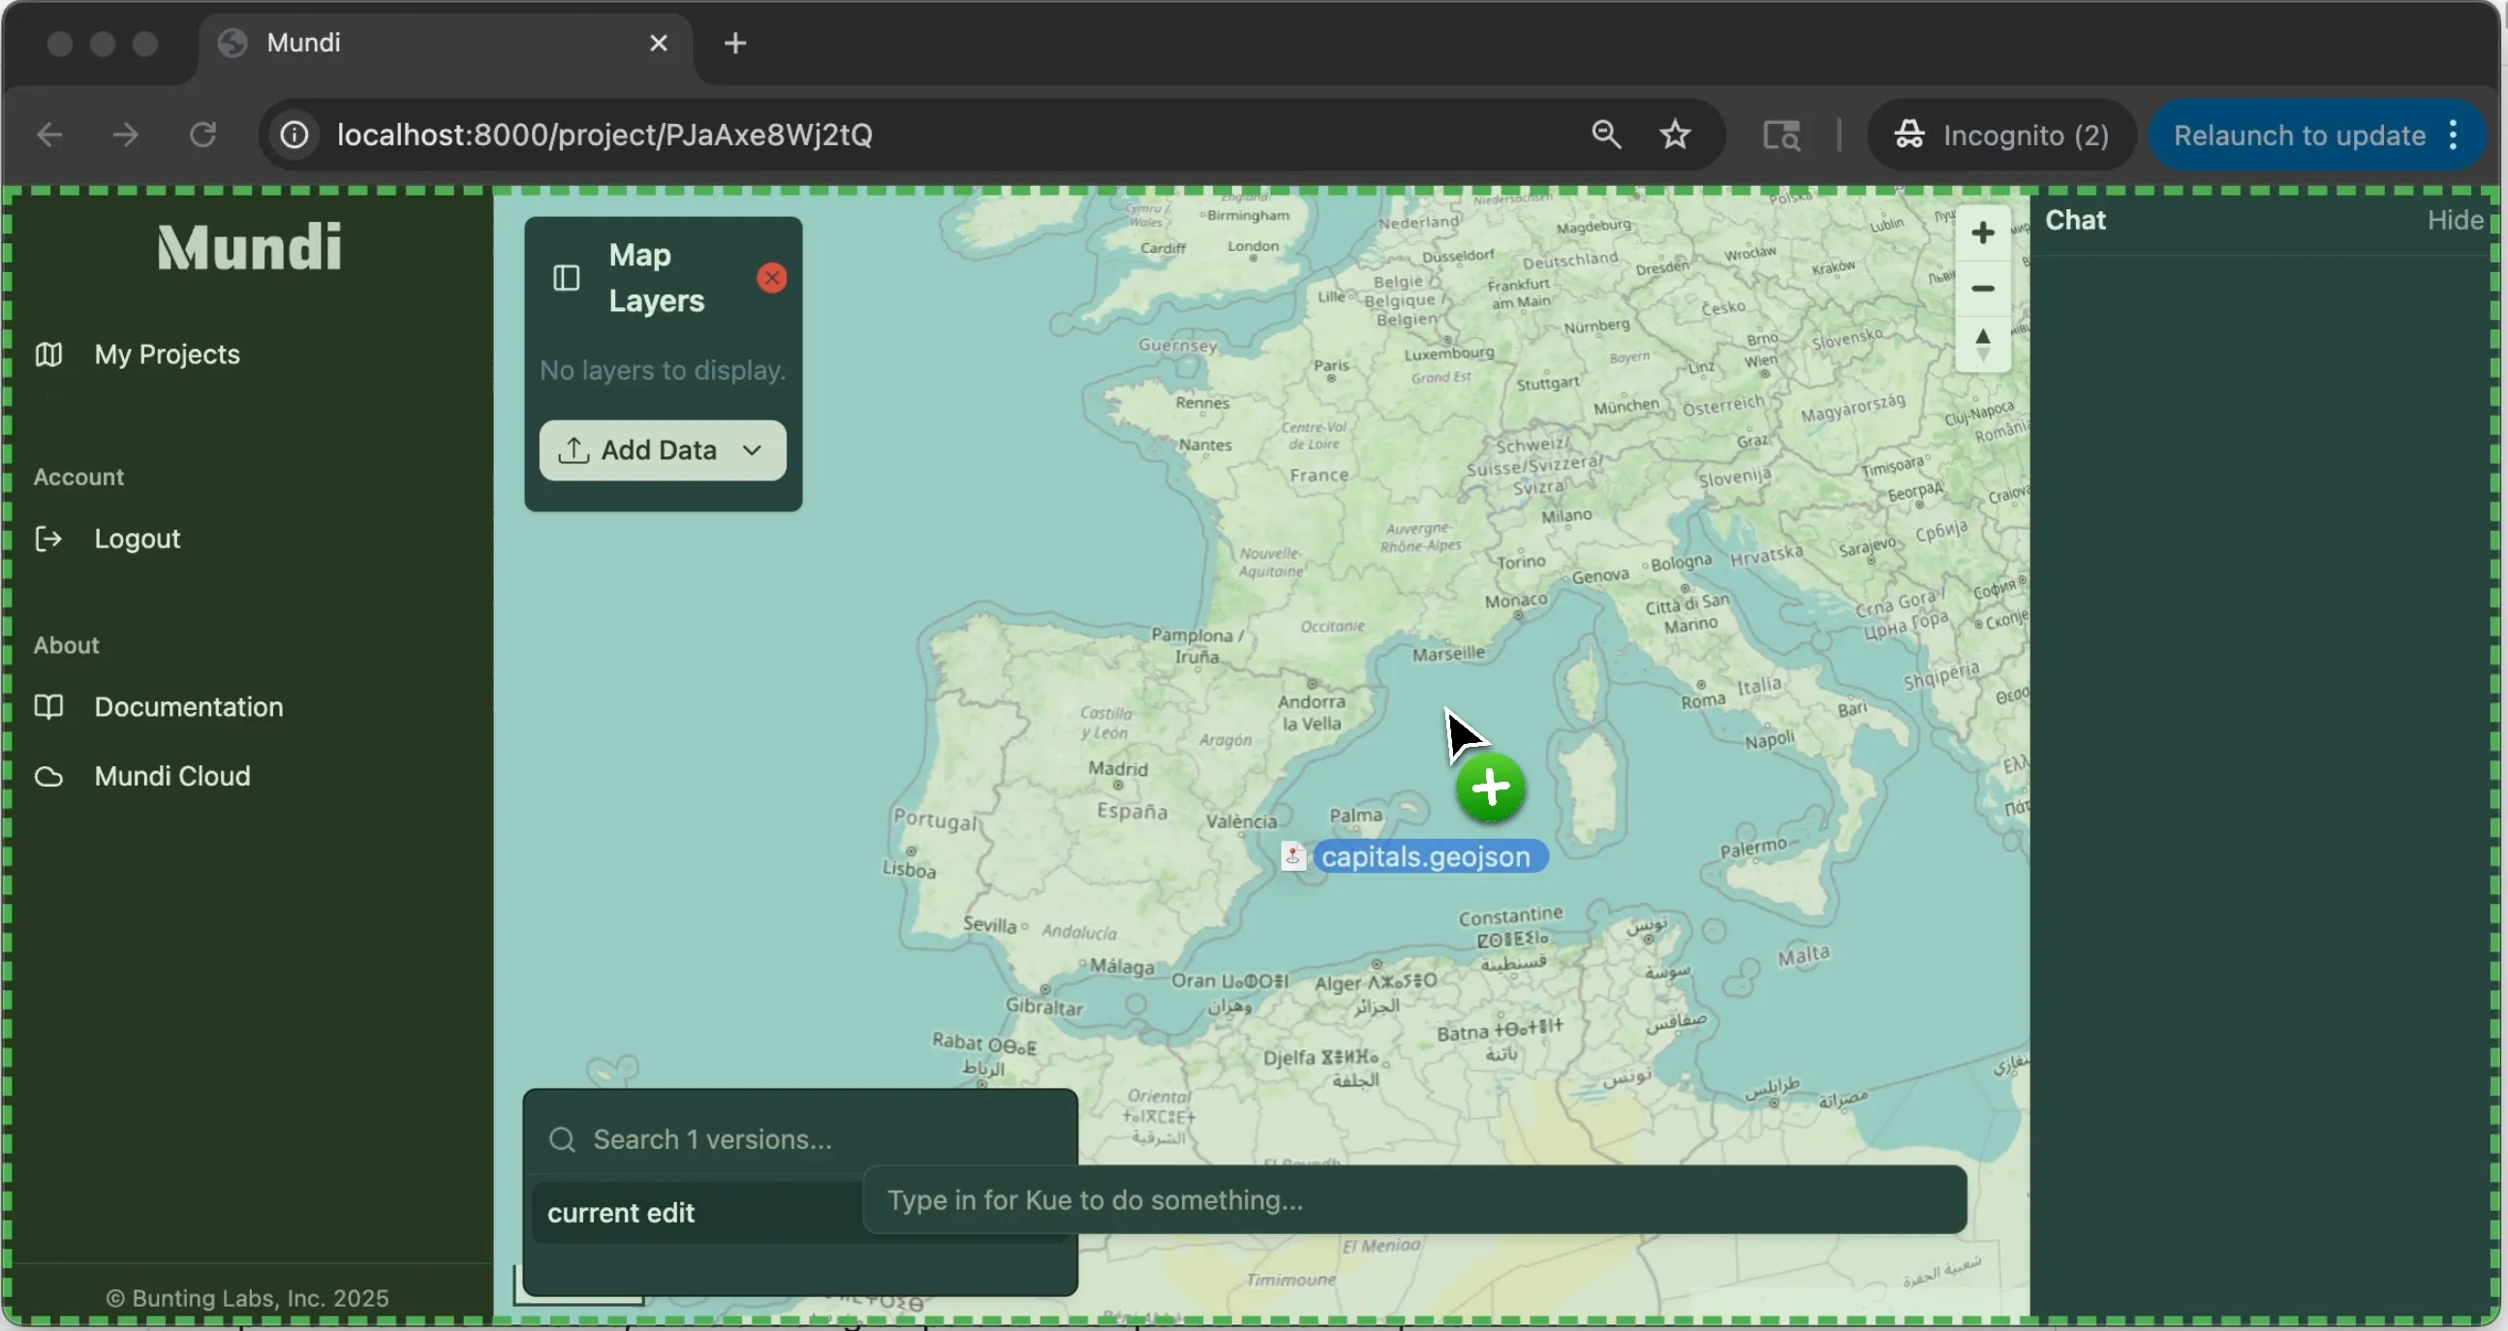Screen dimensions: 2508x1331
Task: Click the Marseille label on the map
Action: pyautogui.click(x=1449, y=653)
